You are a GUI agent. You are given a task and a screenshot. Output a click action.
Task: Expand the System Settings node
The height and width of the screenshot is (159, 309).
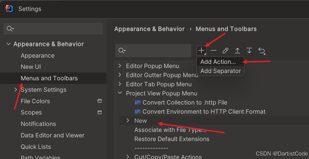point(16,90)
